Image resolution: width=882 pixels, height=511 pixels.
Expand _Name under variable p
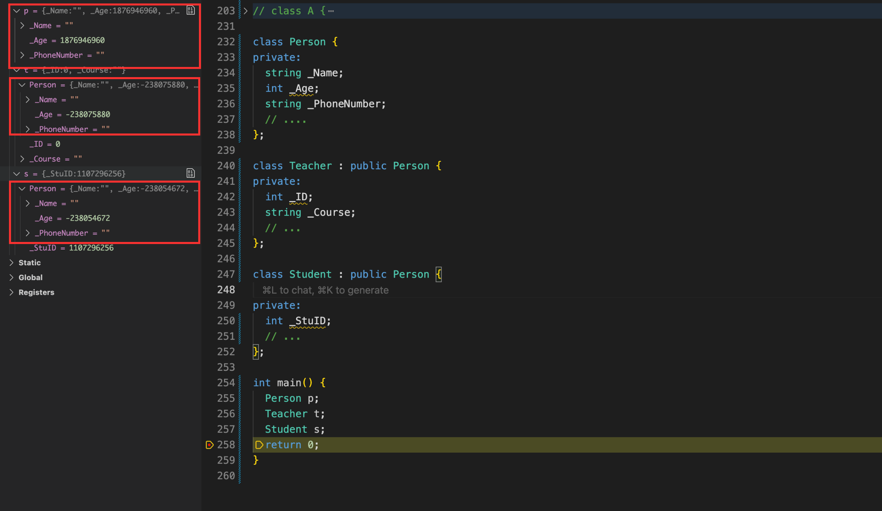[22, 26]
